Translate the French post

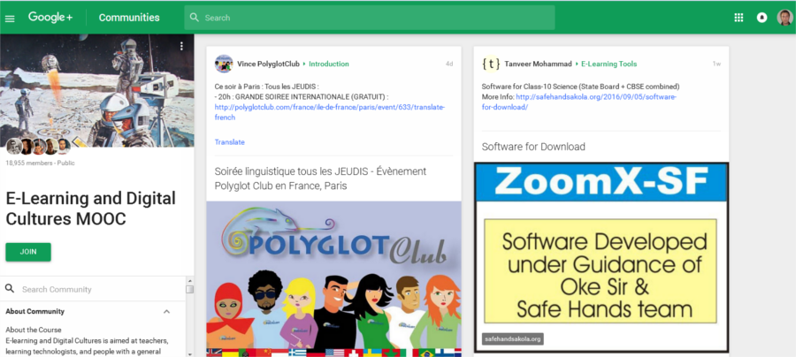pyautogui.click(x=229, y=142)
